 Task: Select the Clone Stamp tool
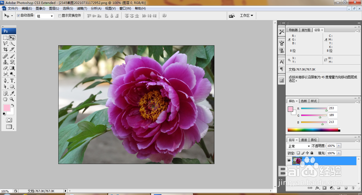coord(5,62)
